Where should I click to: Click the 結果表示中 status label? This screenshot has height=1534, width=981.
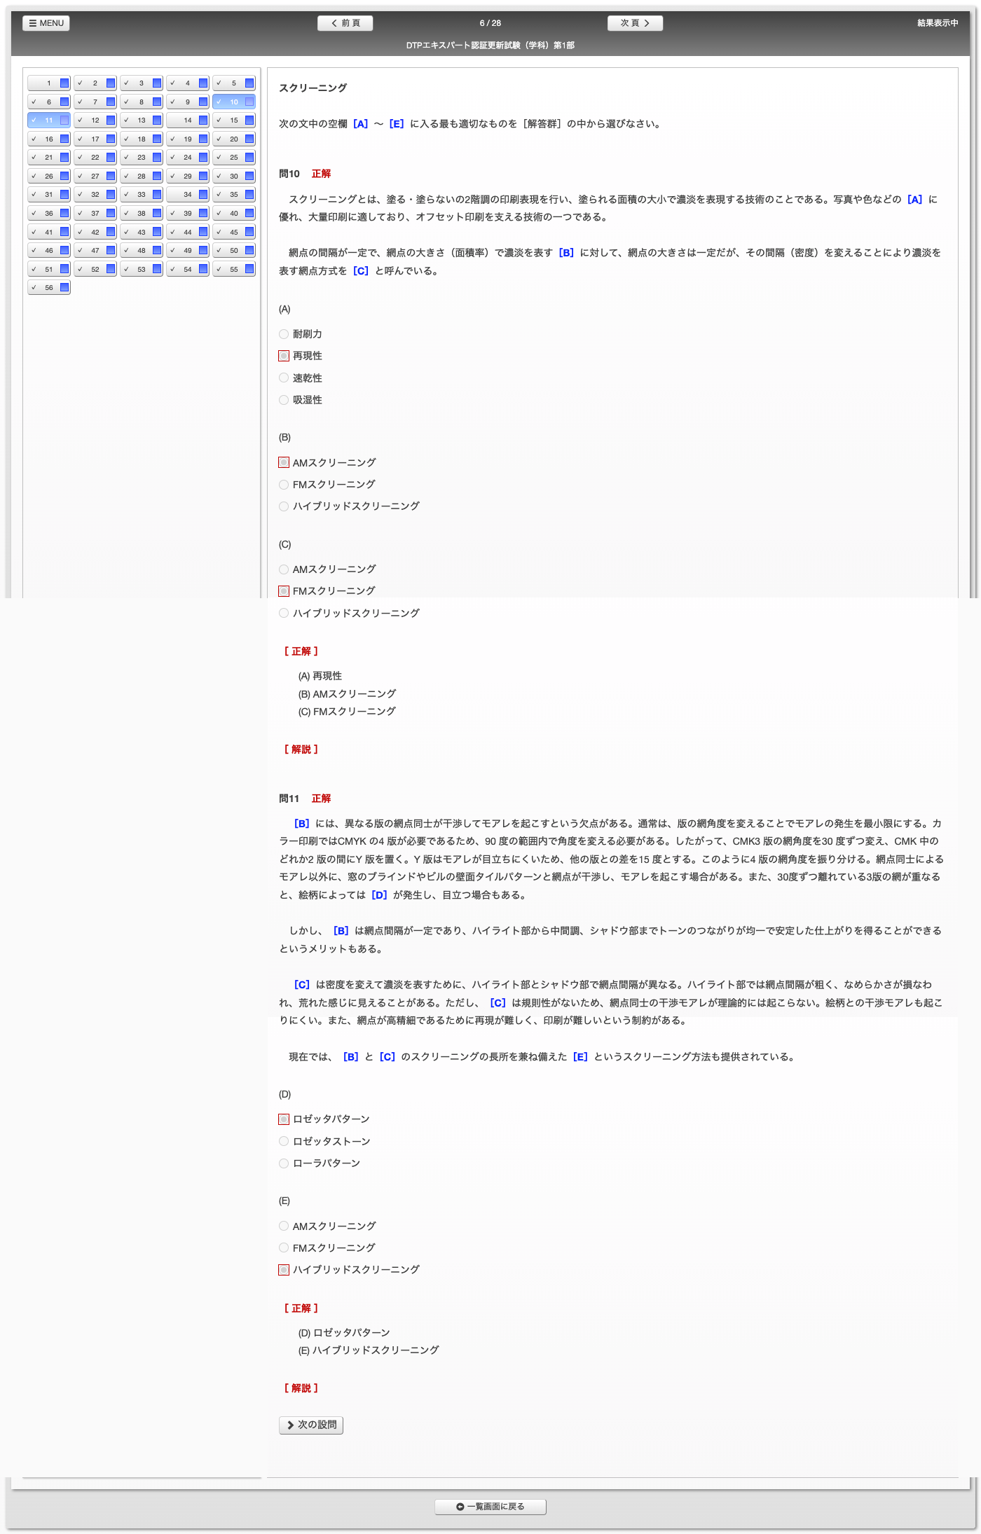(x=937, y=23)
